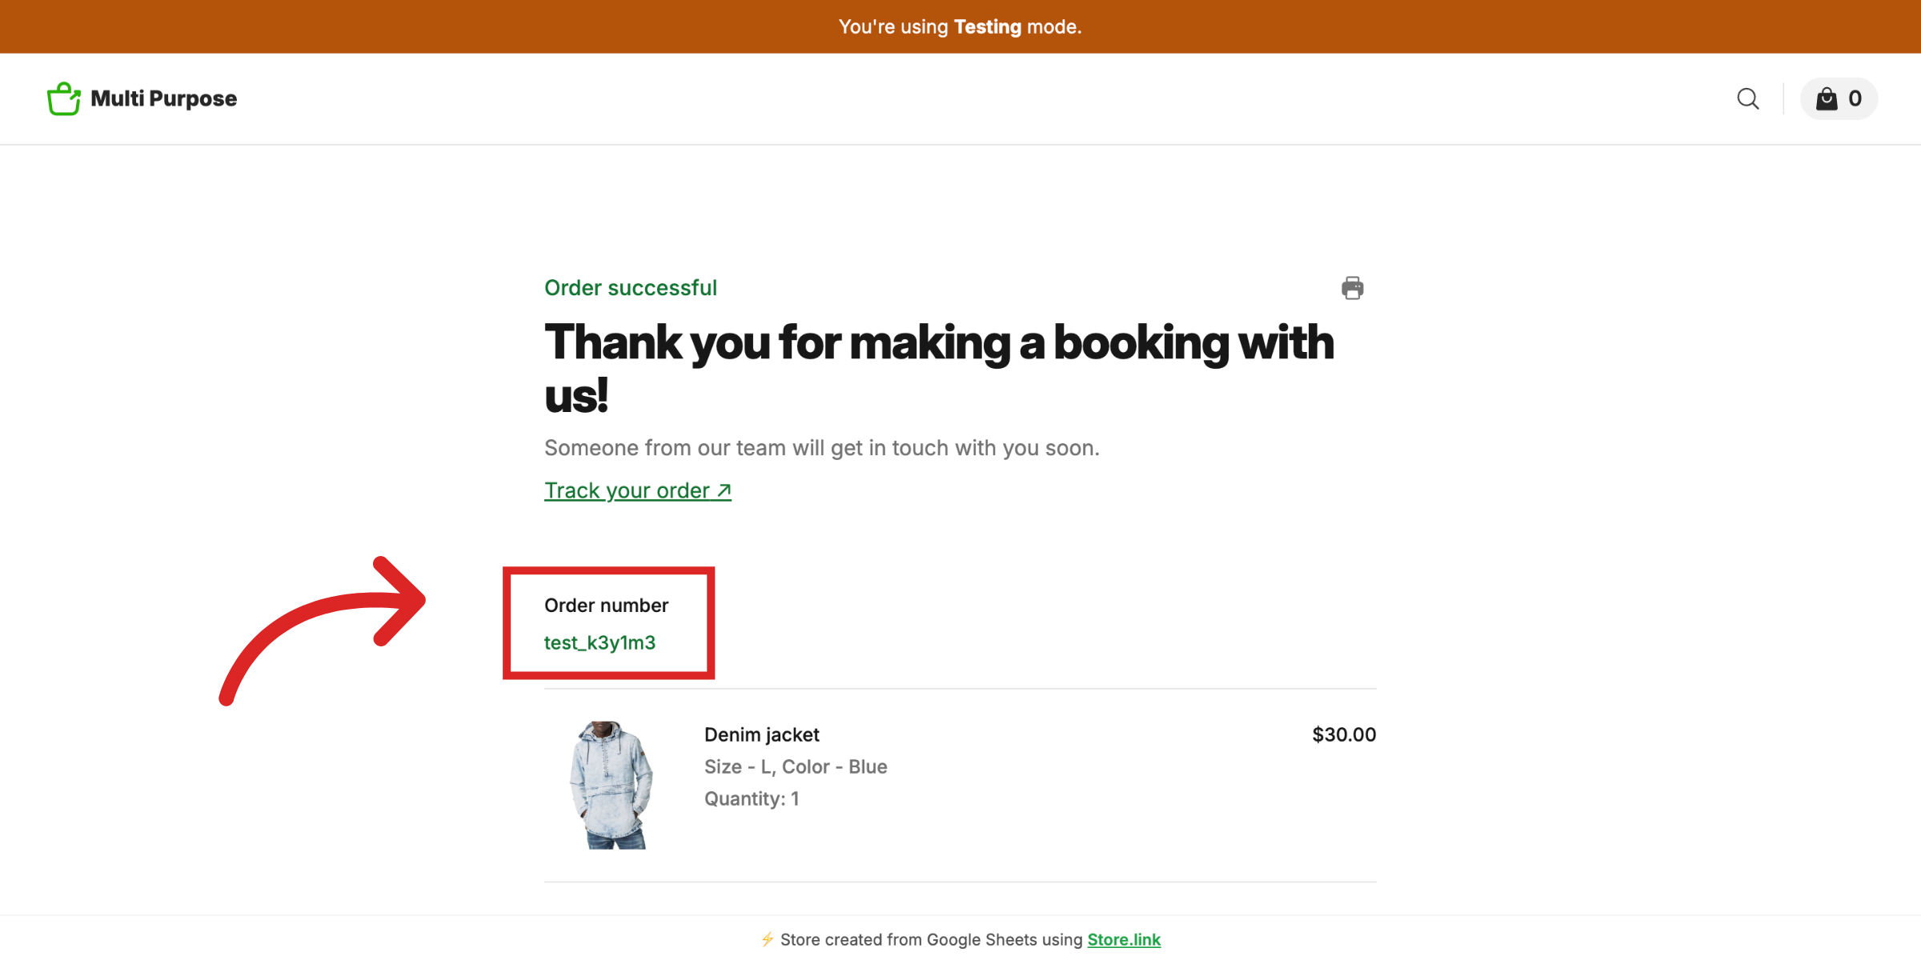
Task: Click the Order successful status text
Action: tap(630, 287)
